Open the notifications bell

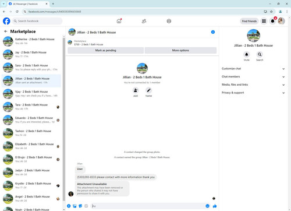(x=272, y=21)
